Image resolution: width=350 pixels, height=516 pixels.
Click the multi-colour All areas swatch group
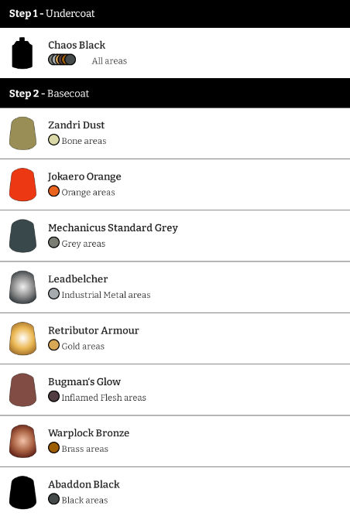pyautogui.click(x=62, y=60)
